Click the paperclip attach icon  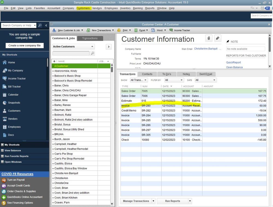(x=209, y=38)
